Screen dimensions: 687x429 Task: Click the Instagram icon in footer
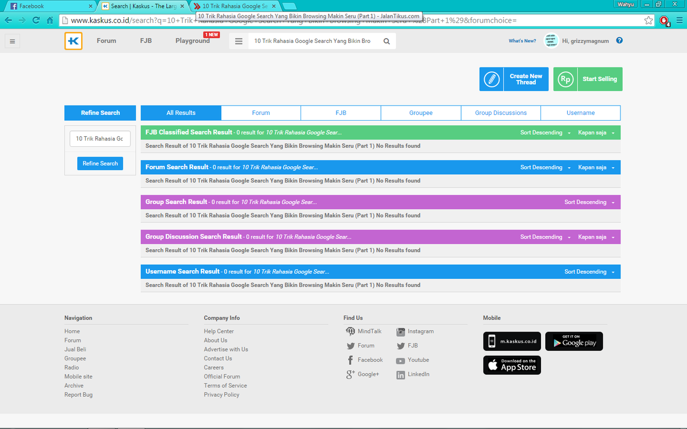click(401, 331)
